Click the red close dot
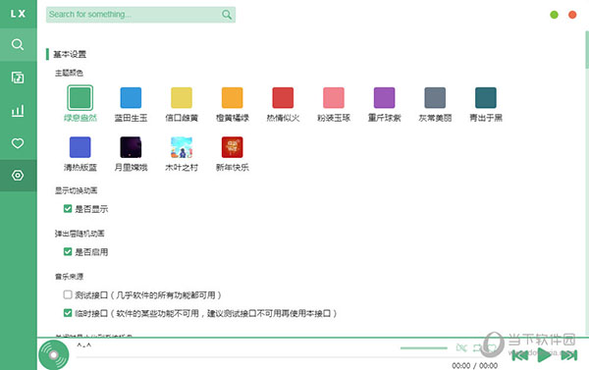Screen dimensions: 589x370 572,15
